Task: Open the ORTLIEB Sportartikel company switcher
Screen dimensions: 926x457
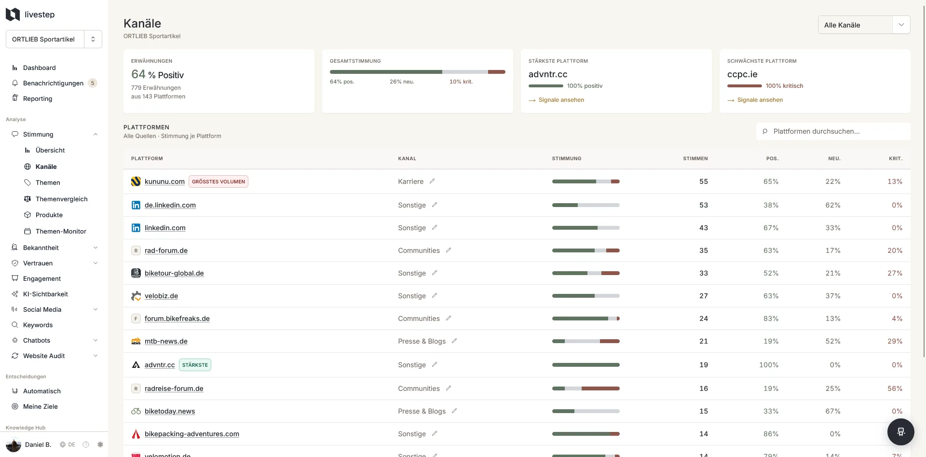Action: (54, 39)
